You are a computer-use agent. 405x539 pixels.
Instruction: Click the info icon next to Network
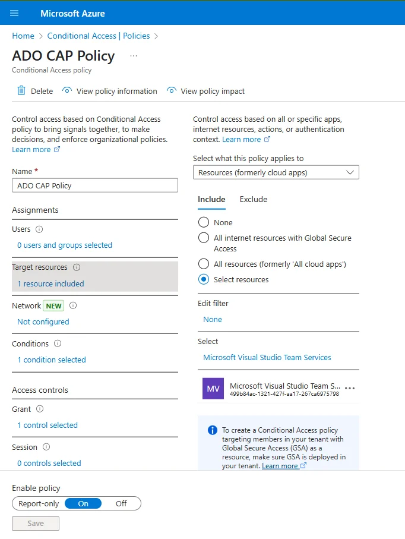pos(73,305)
